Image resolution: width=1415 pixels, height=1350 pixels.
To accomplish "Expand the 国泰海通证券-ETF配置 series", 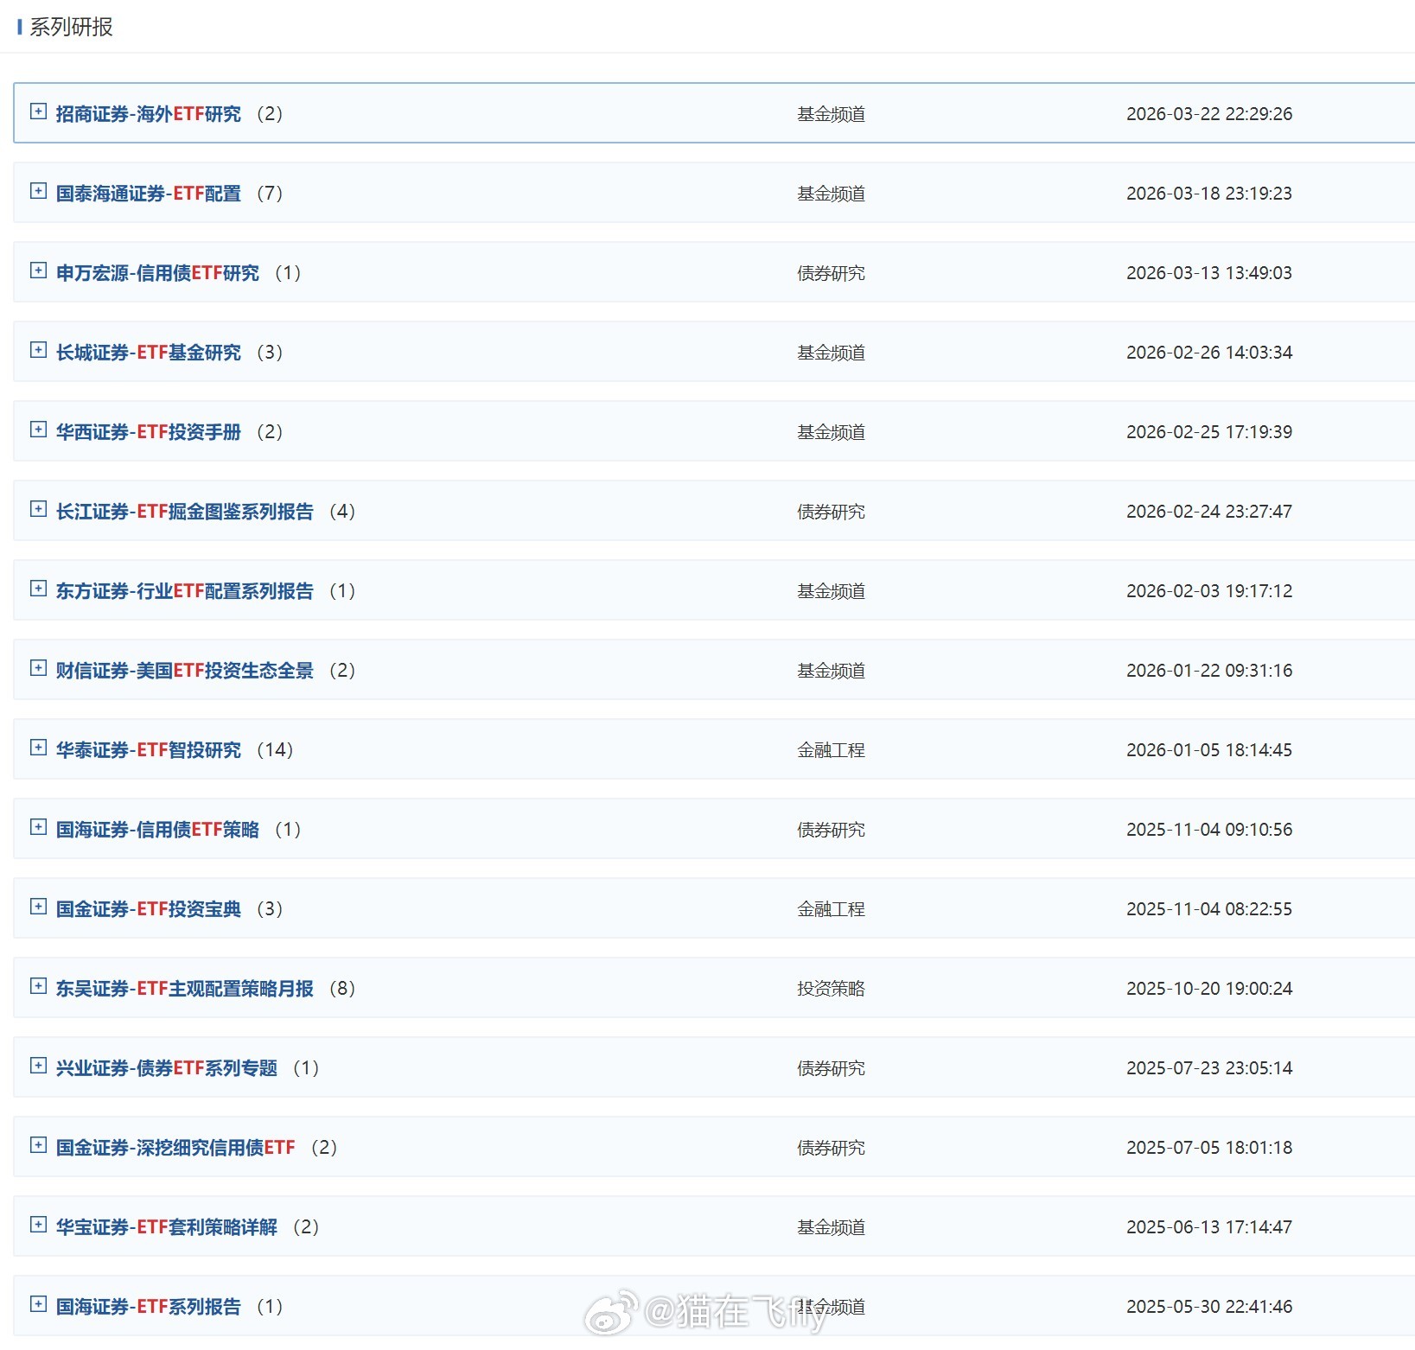I will tap(38, 190).
